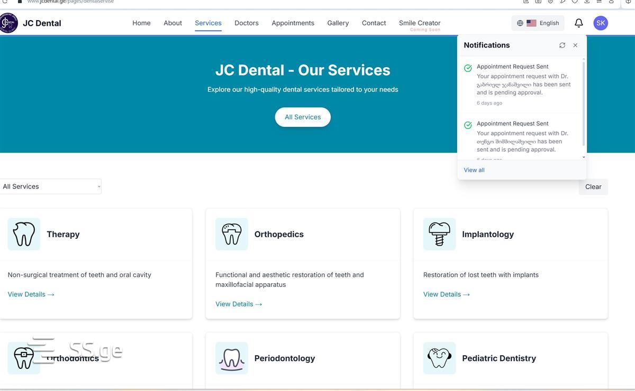Click the Notifications panel heading
635x391 pixels.
click(x=487, y=45)
